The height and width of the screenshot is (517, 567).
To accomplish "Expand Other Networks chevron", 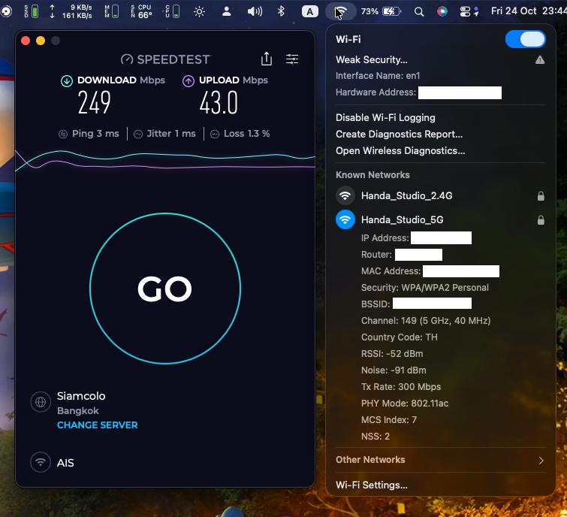I will tap(541, 460).
